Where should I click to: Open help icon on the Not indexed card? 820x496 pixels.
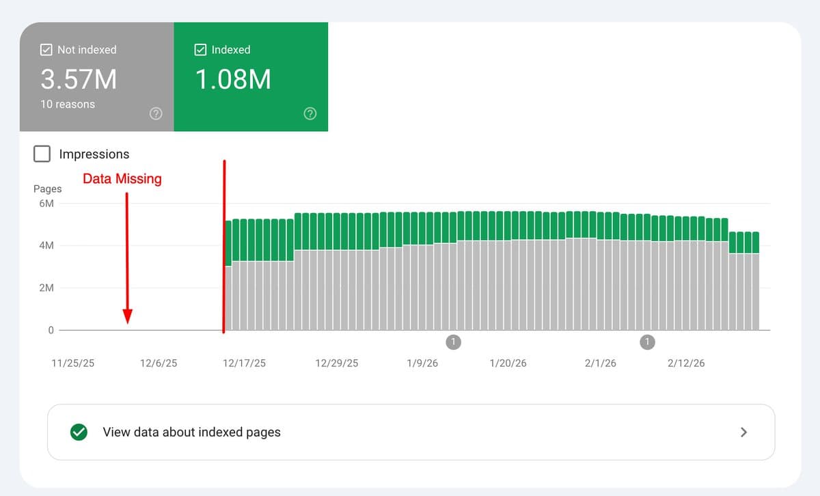tap(156, 113)
